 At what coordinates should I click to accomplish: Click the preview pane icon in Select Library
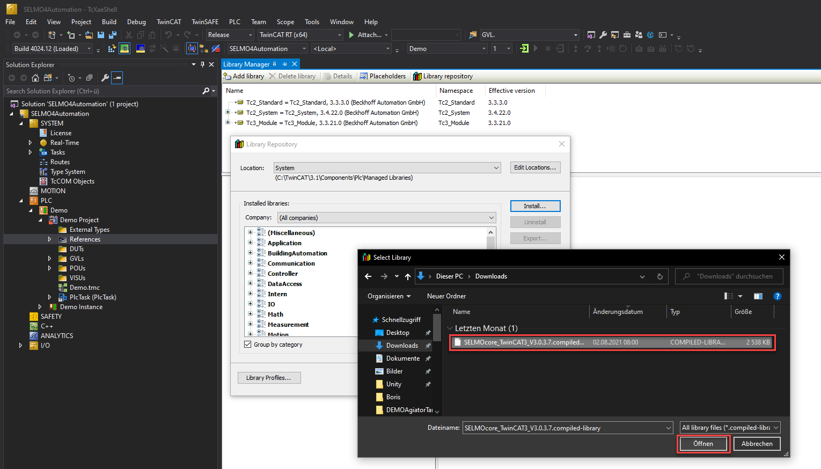[x=758, y=296]
